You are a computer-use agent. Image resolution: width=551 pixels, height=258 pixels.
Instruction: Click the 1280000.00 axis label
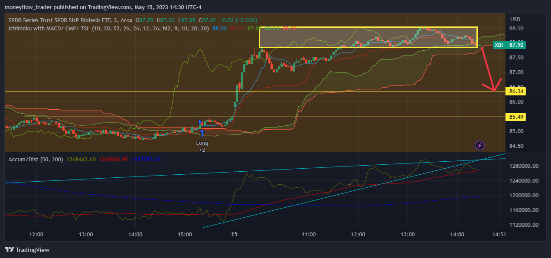pos(524,166)
